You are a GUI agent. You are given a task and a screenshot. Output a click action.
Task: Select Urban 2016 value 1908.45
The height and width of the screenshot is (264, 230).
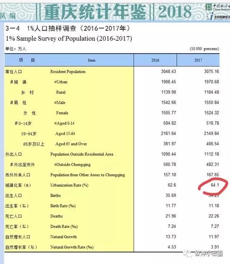pyautogui.click(x=168, y=82)
